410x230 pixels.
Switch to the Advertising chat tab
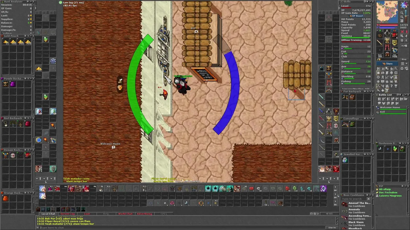pos(144,214)
